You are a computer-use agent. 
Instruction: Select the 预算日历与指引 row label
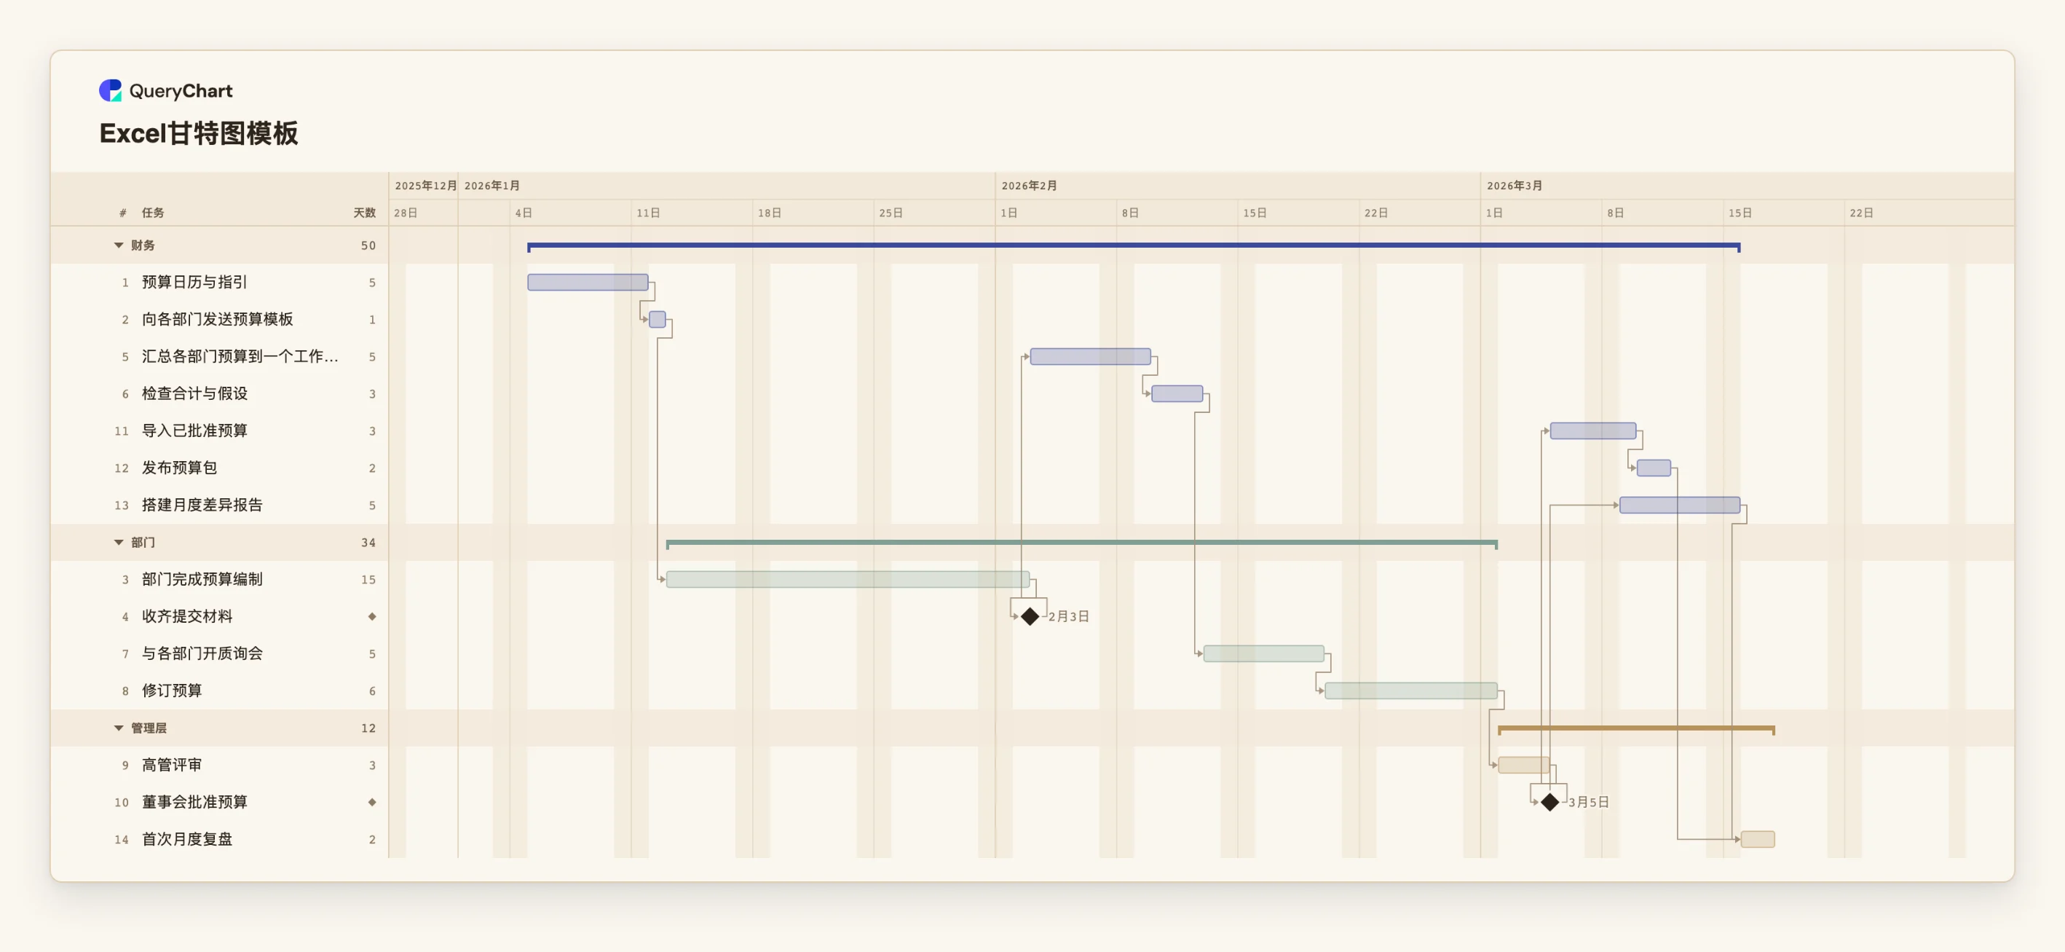[195, 283]
